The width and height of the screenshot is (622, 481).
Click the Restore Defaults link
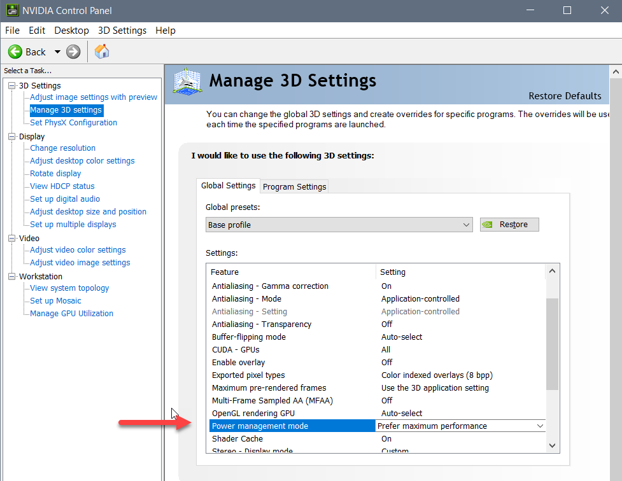[x=565, y=96]
